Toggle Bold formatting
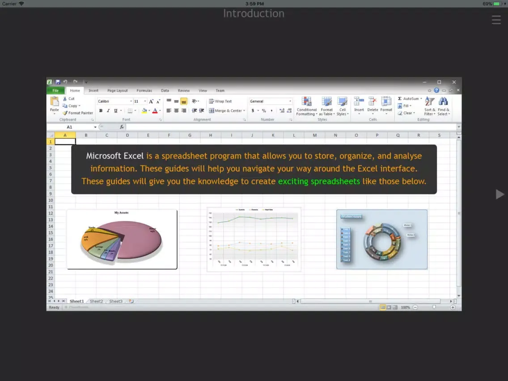The width and height of the screenshot is (508, 381). click(101, 111)
